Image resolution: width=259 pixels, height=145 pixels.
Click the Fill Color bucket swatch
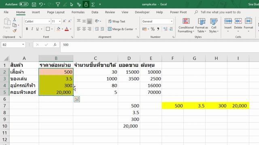coord(58,29)
